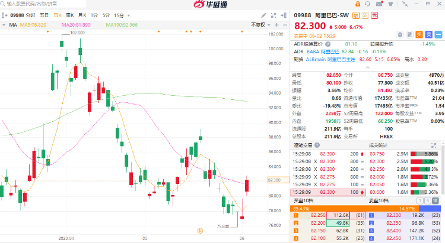Click the panel toggle icon left of 09988
The height and width of the screenshot is (243, 445).
coord(5,15)
